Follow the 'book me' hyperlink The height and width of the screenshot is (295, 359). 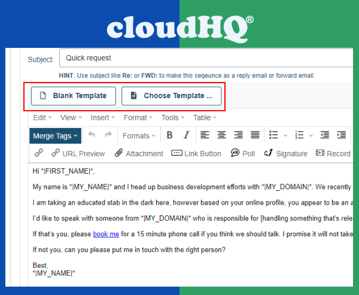click(106, 234)
